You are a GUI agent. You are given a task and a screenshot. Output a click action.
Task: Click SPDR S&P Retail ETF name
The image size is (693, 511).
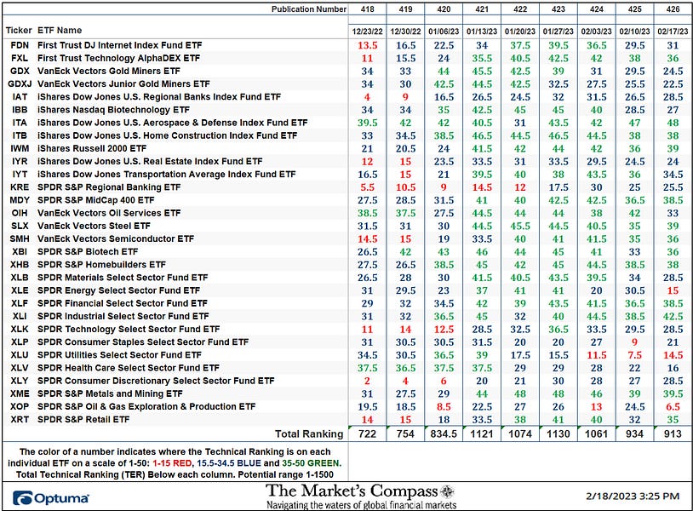pyautogui.click(x=83, y=419)
